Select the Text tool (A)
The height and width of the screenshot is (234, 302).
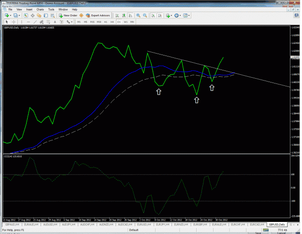pos(55,22)
